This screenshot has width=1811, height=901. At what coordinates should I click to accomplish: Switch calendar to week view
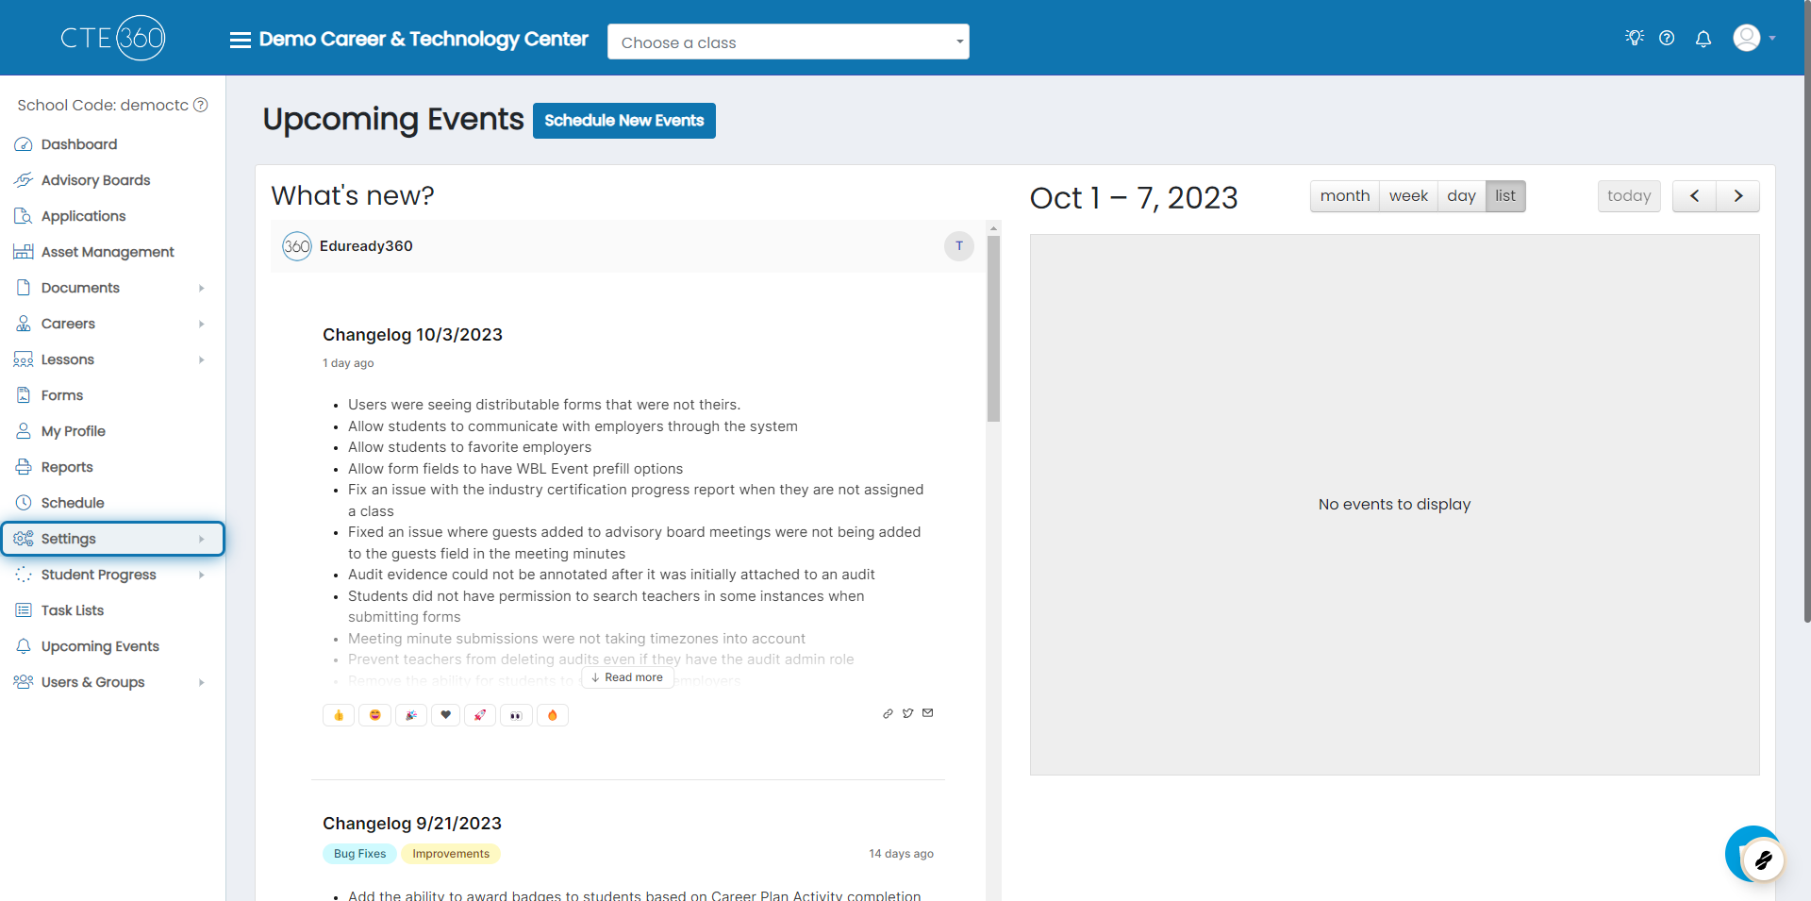pyautogui.click(x=1408, y=196)
